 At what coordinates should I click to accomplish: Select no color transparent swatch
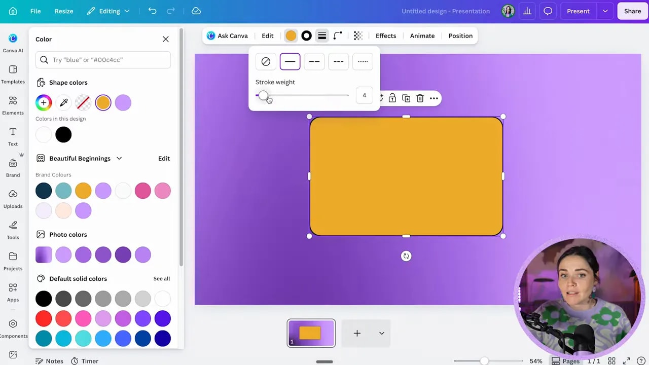(x=83, y=103)
